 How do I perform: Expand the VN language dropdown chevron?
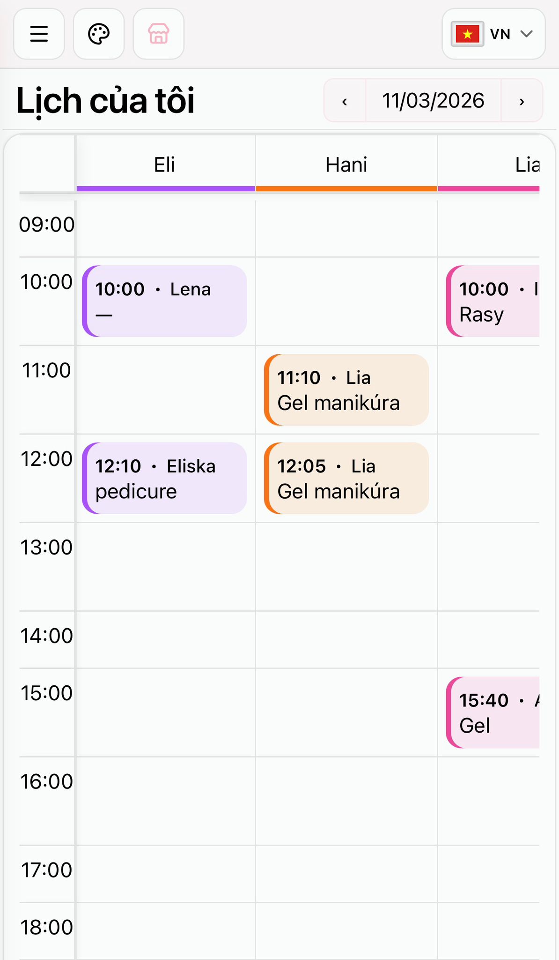pyautogui.click(x=527, y=34)
